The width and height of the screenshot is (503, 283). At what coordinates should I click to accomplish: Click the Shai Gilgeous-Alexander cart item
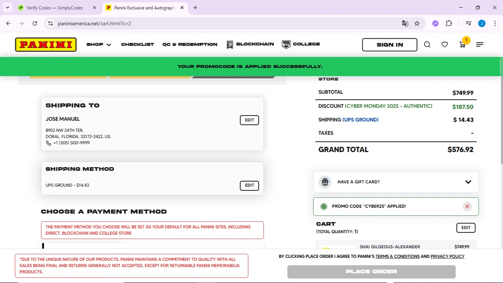[x=390, y=247]
